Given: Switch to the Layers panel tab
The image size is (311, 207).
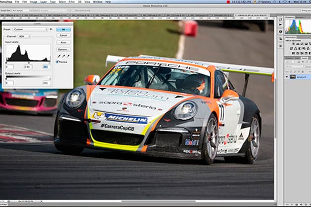Looking at the screenshot, I should point(305,58).
